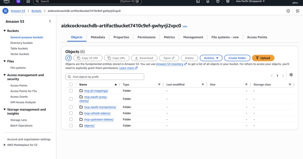This screenshot has width=303, height=159.
Task: Sort by the Size column arrow
Action: pos(246,85)
